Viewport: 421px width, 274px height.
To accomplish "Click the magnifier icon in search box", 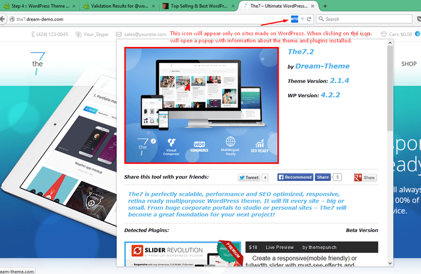I will click(x=321, y=19).
